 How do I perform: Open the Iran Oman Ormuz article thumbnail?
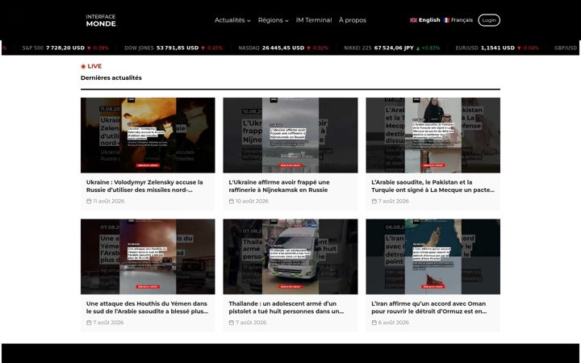(433, 257)
